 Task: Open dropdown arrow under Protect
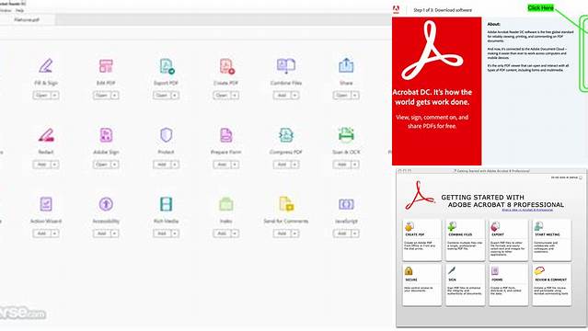coord(175,165)
